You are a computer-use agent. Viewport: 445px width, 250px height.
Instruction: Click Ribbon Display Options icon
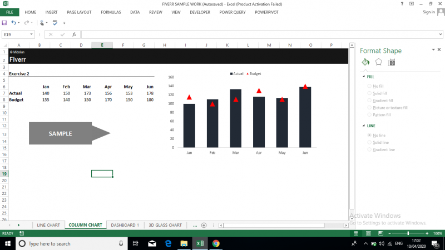(x=412, y=4)
